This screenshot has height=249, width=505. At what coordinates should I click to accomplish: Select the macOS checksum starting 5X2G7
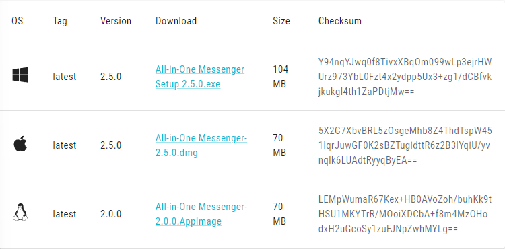(x=405, y=145)
